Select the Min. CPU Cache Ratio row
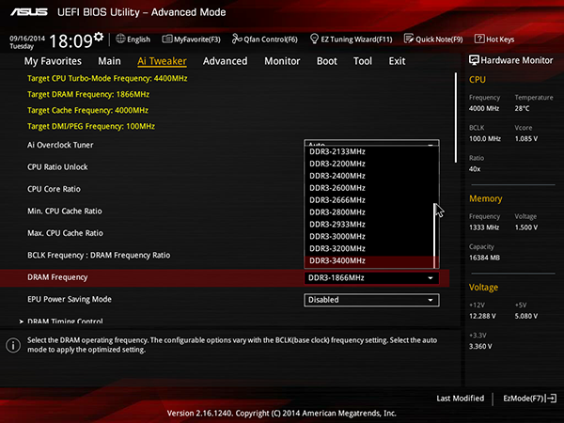 pos(65,211)
